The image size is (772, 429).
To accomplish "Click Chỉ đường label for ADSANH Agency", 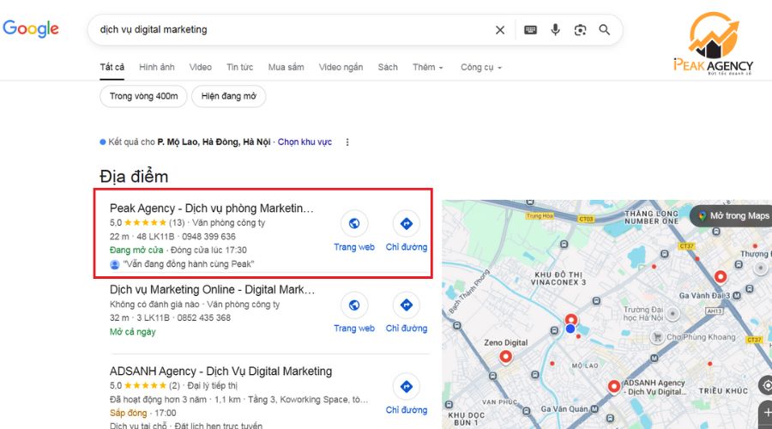I will point(407,410).
